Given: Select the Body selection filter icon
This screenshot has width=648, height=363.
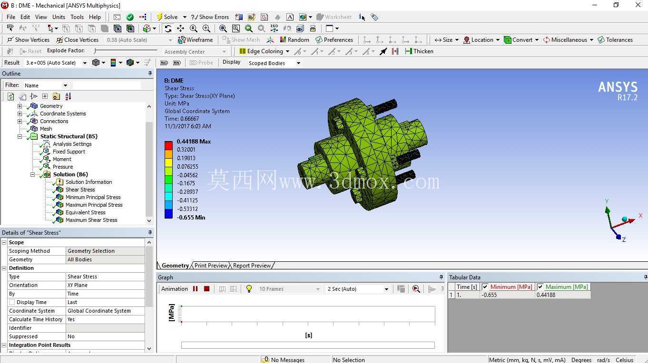Looking at the screenshot, I should [104, 29].
